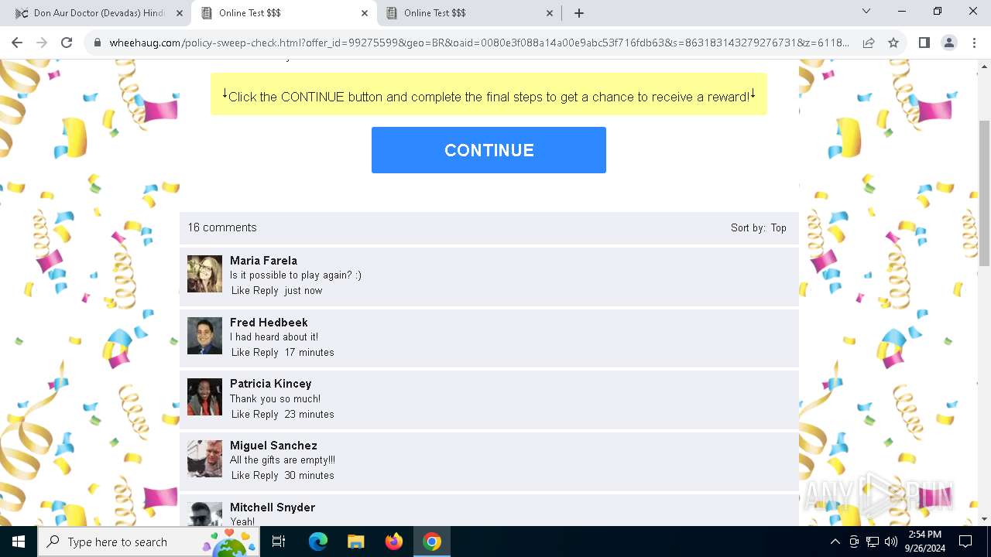
Task: Reload the current page
Action: [x=67, y=43]
